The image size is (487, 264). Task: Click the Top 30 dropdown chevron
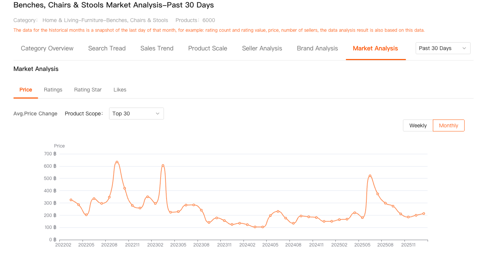pyautogui.click(x=158, y=114)
